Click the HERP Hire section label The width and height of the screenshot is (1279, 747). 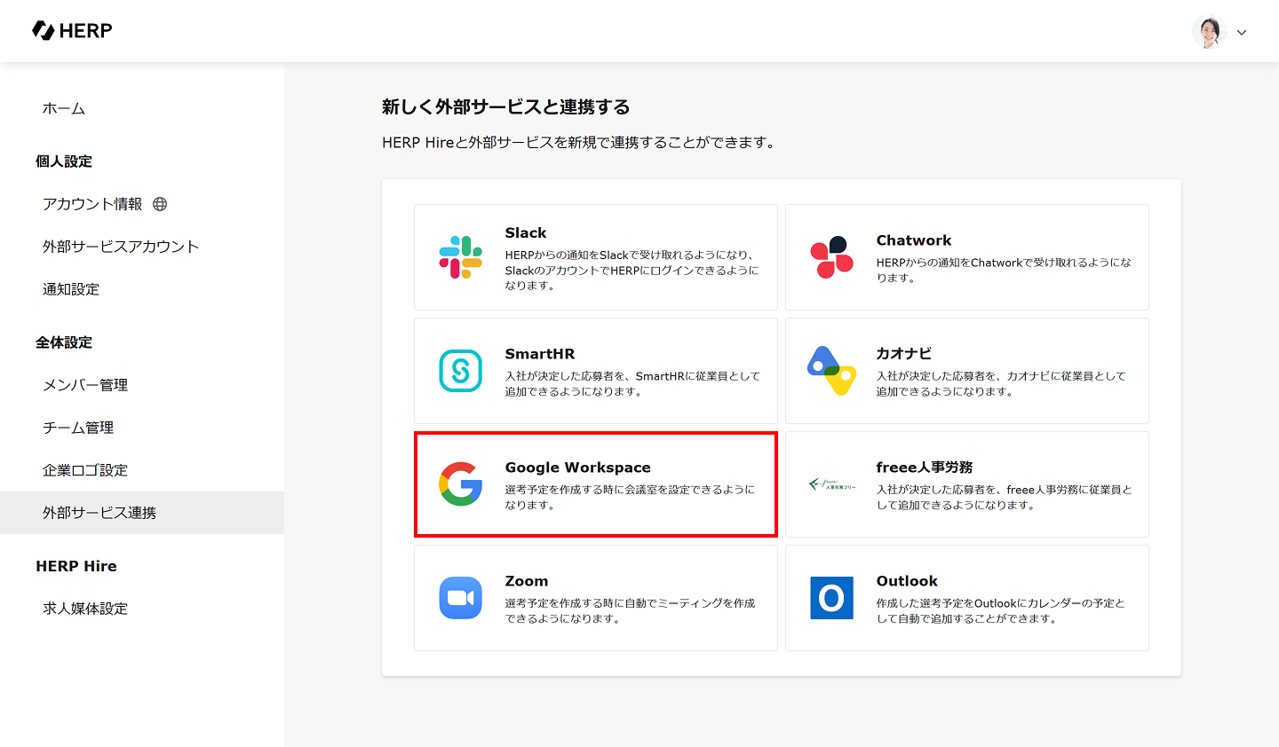click(76, 566)
